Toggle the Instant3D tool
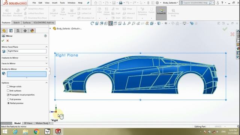This screenshot has height=135, width=240. [161, 13]
